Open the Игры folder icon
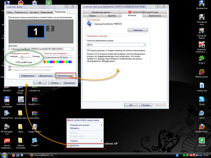The image size is (211, 158). point(20,127)
